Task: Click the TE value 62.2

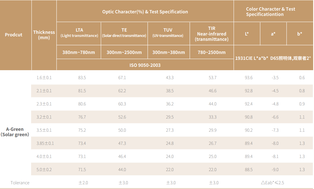Action: click(x=122, y=91)
